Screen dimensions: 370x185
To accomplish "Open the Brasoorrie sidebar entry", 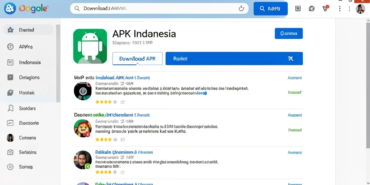I will (28, 123).
